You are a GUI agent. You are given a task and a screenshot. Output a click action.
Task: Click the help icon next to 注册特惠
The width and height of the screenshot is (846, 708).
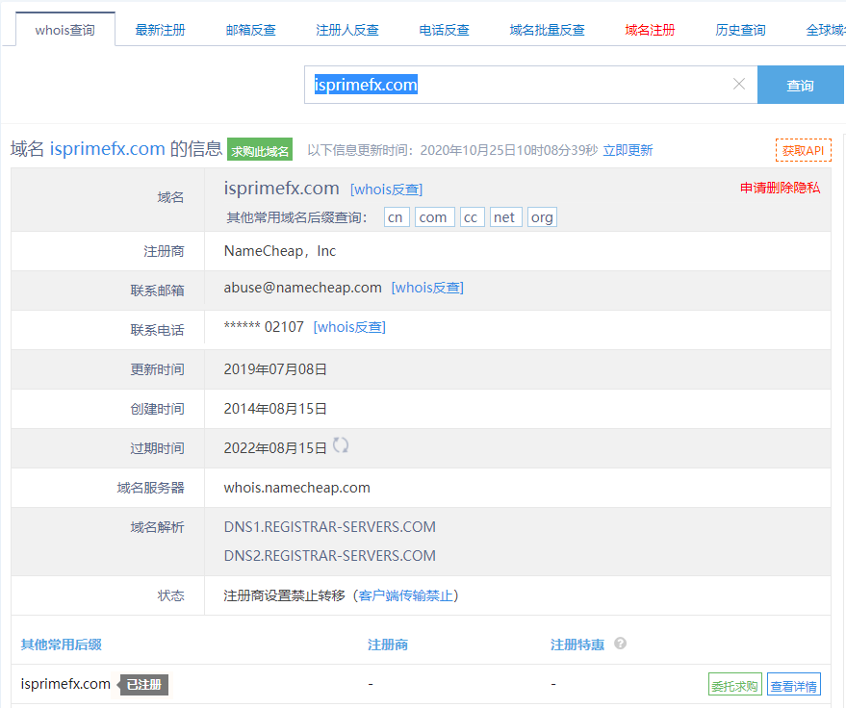pyautogui.click(x=620, y=644)
